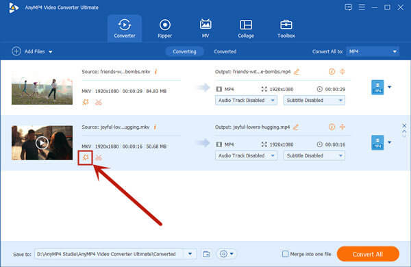Image resolution: width=411 pixels, height=267 pixels.
Task: Choose subtitle for friends bombs video
Action: [x=314, y=101]
